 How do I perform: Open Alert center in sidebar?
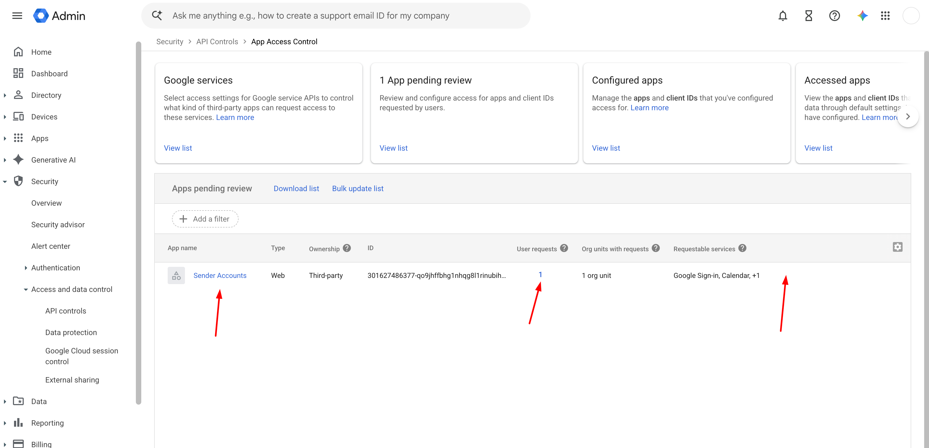51,246
